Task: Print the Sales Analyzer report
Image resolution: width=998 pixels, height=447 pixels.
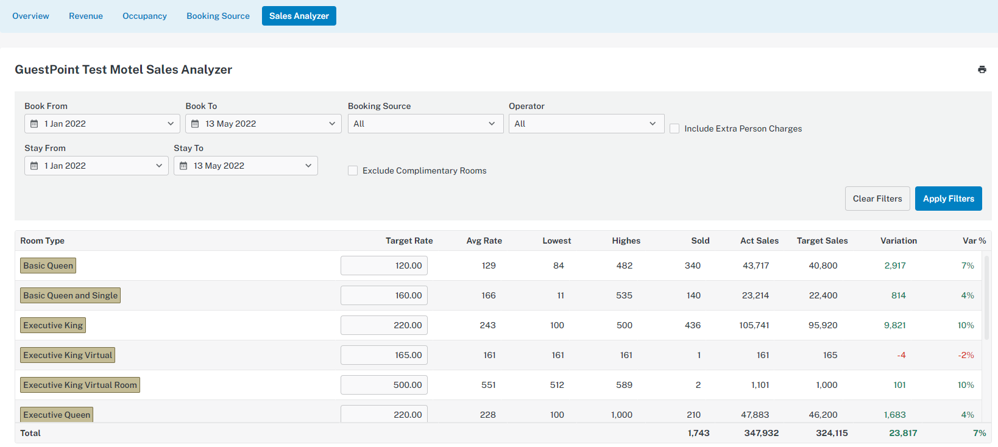Action: coord(982,69)
